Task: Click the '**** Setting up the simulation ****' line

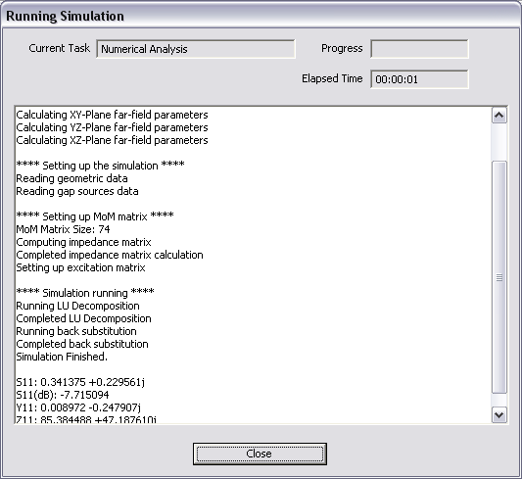Action: coord(100,166)
